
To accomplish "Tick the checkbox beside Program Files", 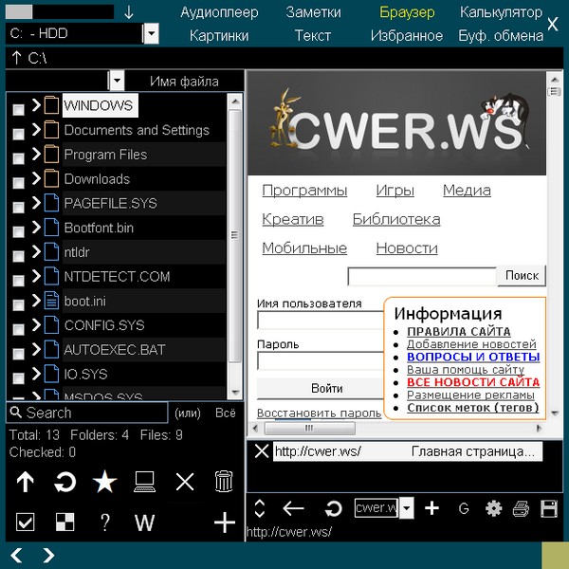I will (18, 156).
